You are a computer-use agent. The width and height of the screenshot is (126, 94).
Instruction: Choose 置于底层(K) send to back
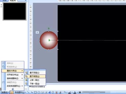click(35, 76)
